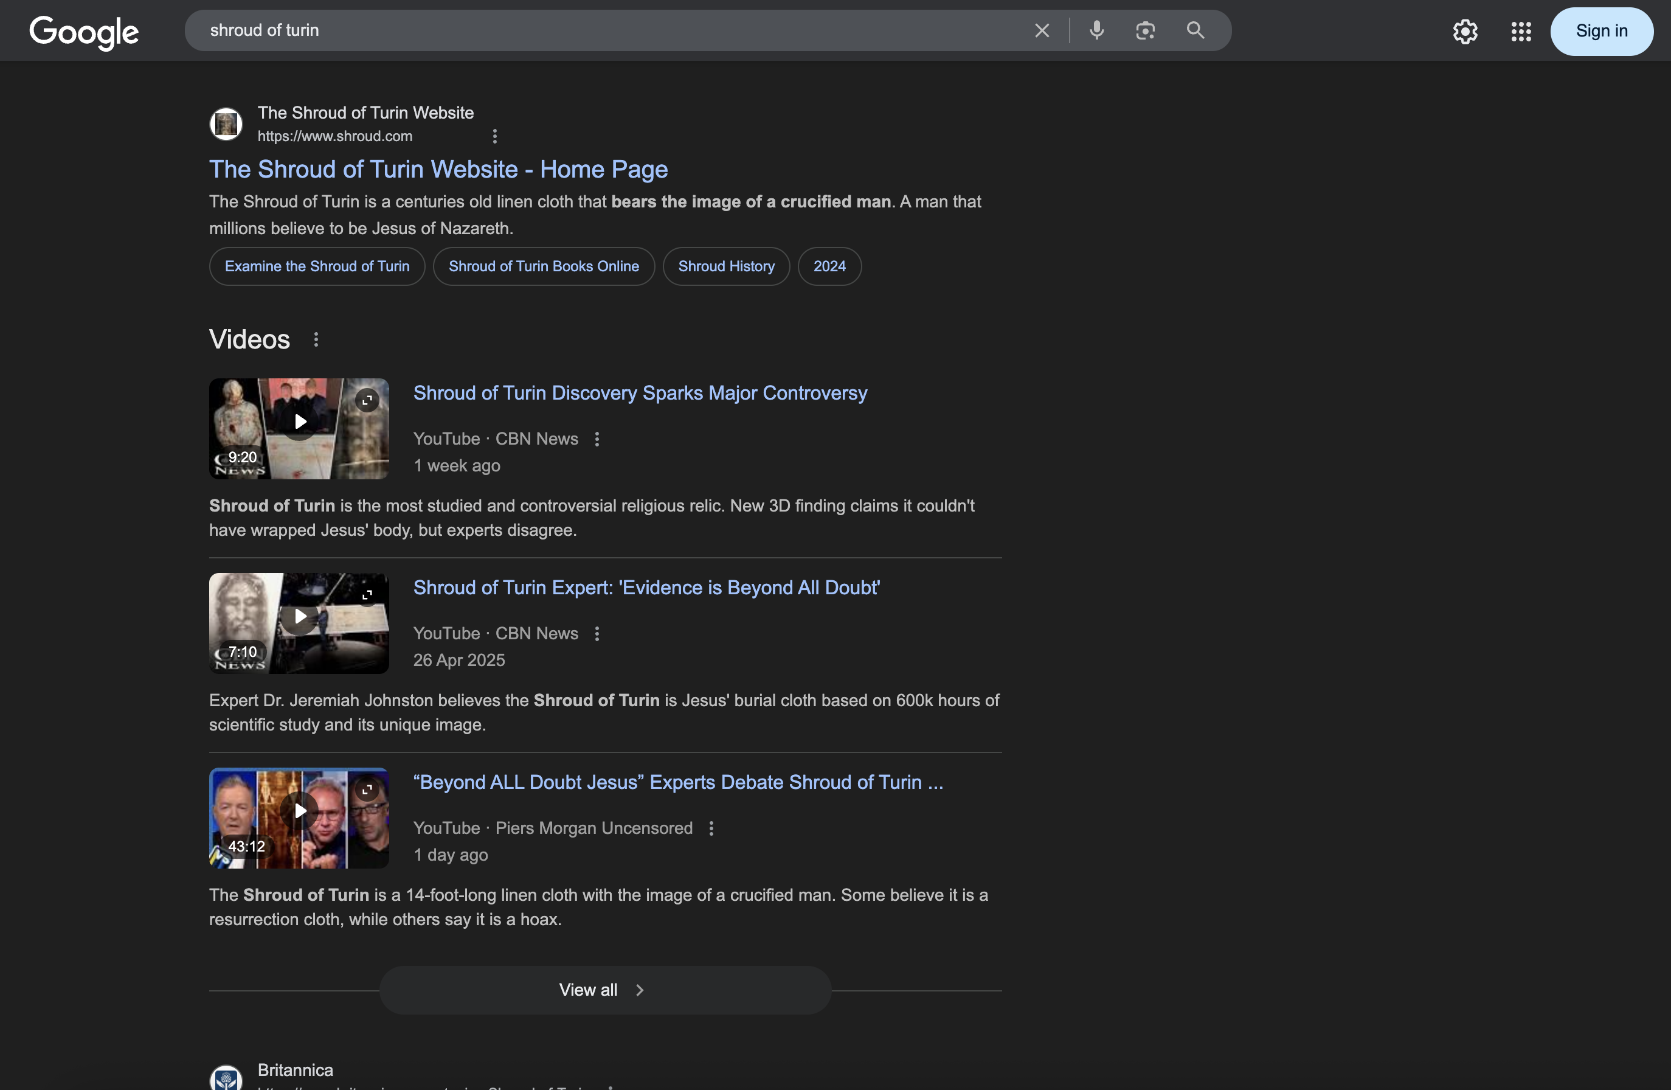The width and height of the screenshot is (1671, 1090).
Task: Open the shroud.com site favicon
Action: (x=226, y=124)
